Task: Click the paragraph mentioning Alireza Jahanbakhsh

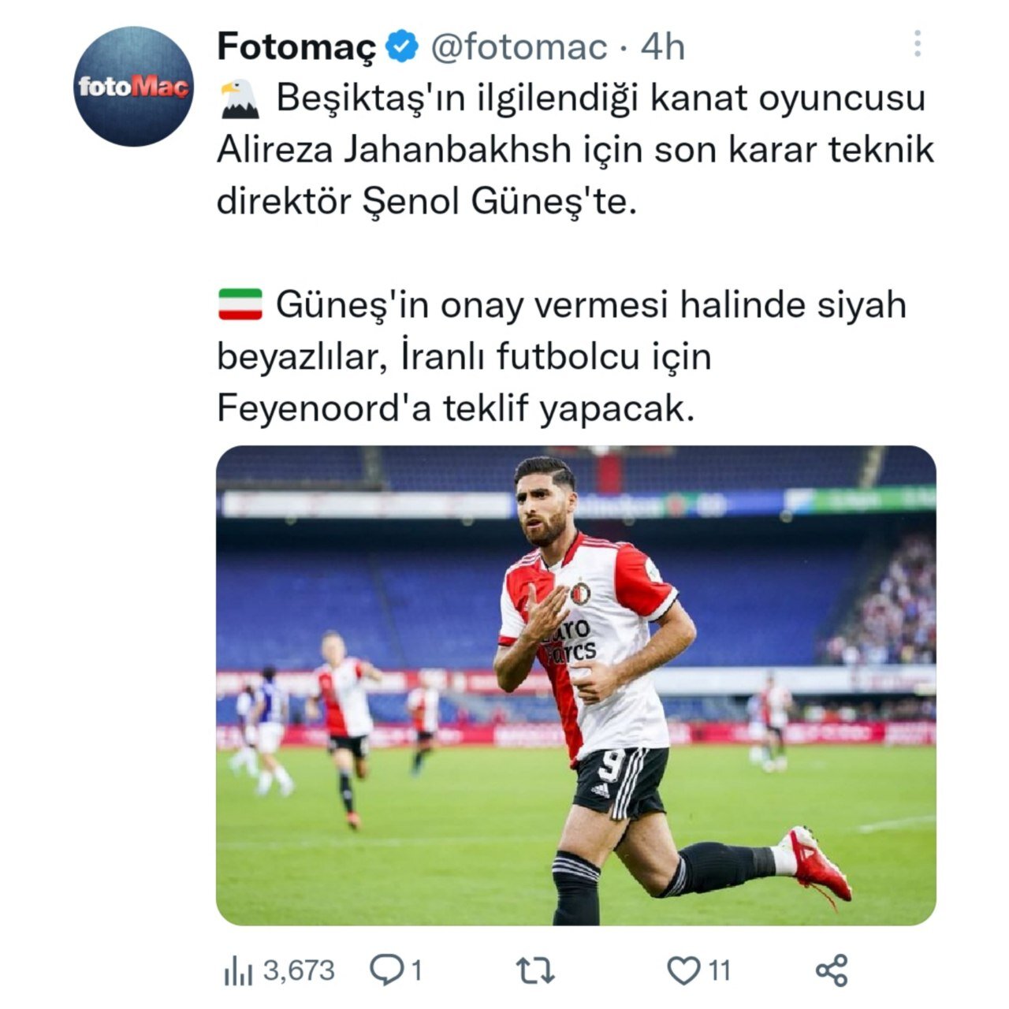Action: click(574, 151)
